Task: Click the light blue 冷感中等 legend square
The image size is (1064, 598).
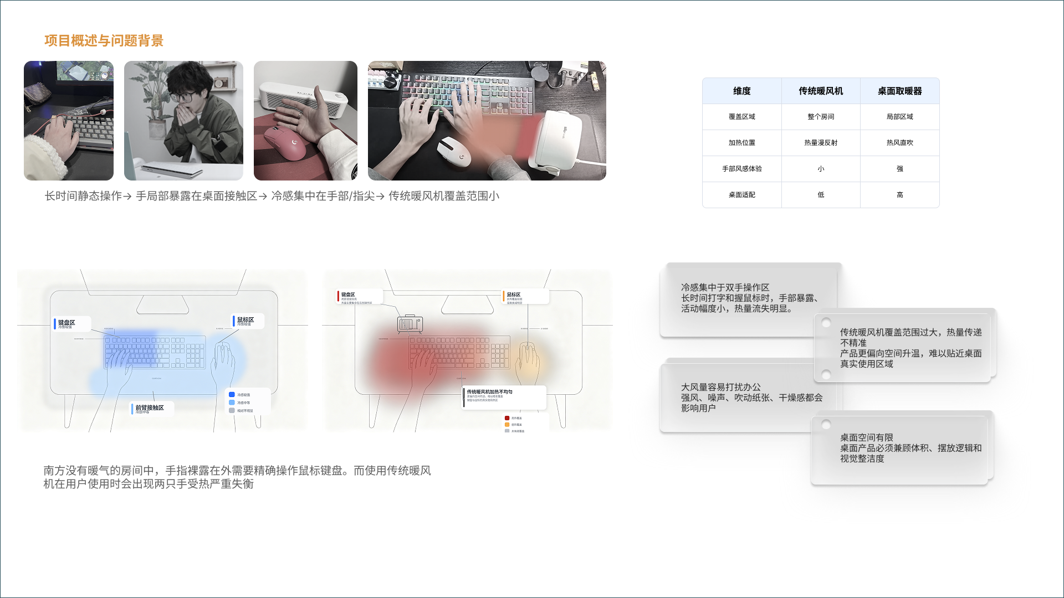Action: (232, 402)
